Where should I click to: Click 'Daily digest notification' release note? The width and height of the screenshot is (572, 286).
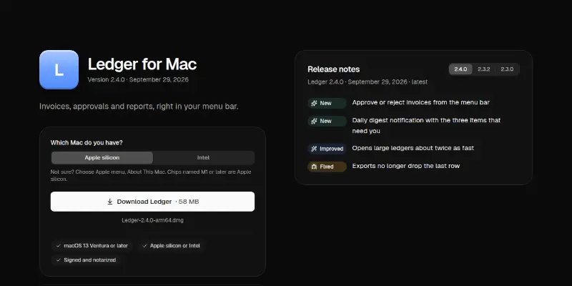(426, 126)
